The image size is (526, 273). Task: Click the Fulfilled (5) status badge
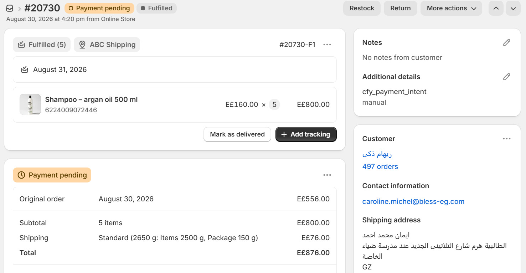[x=42, y=45]
